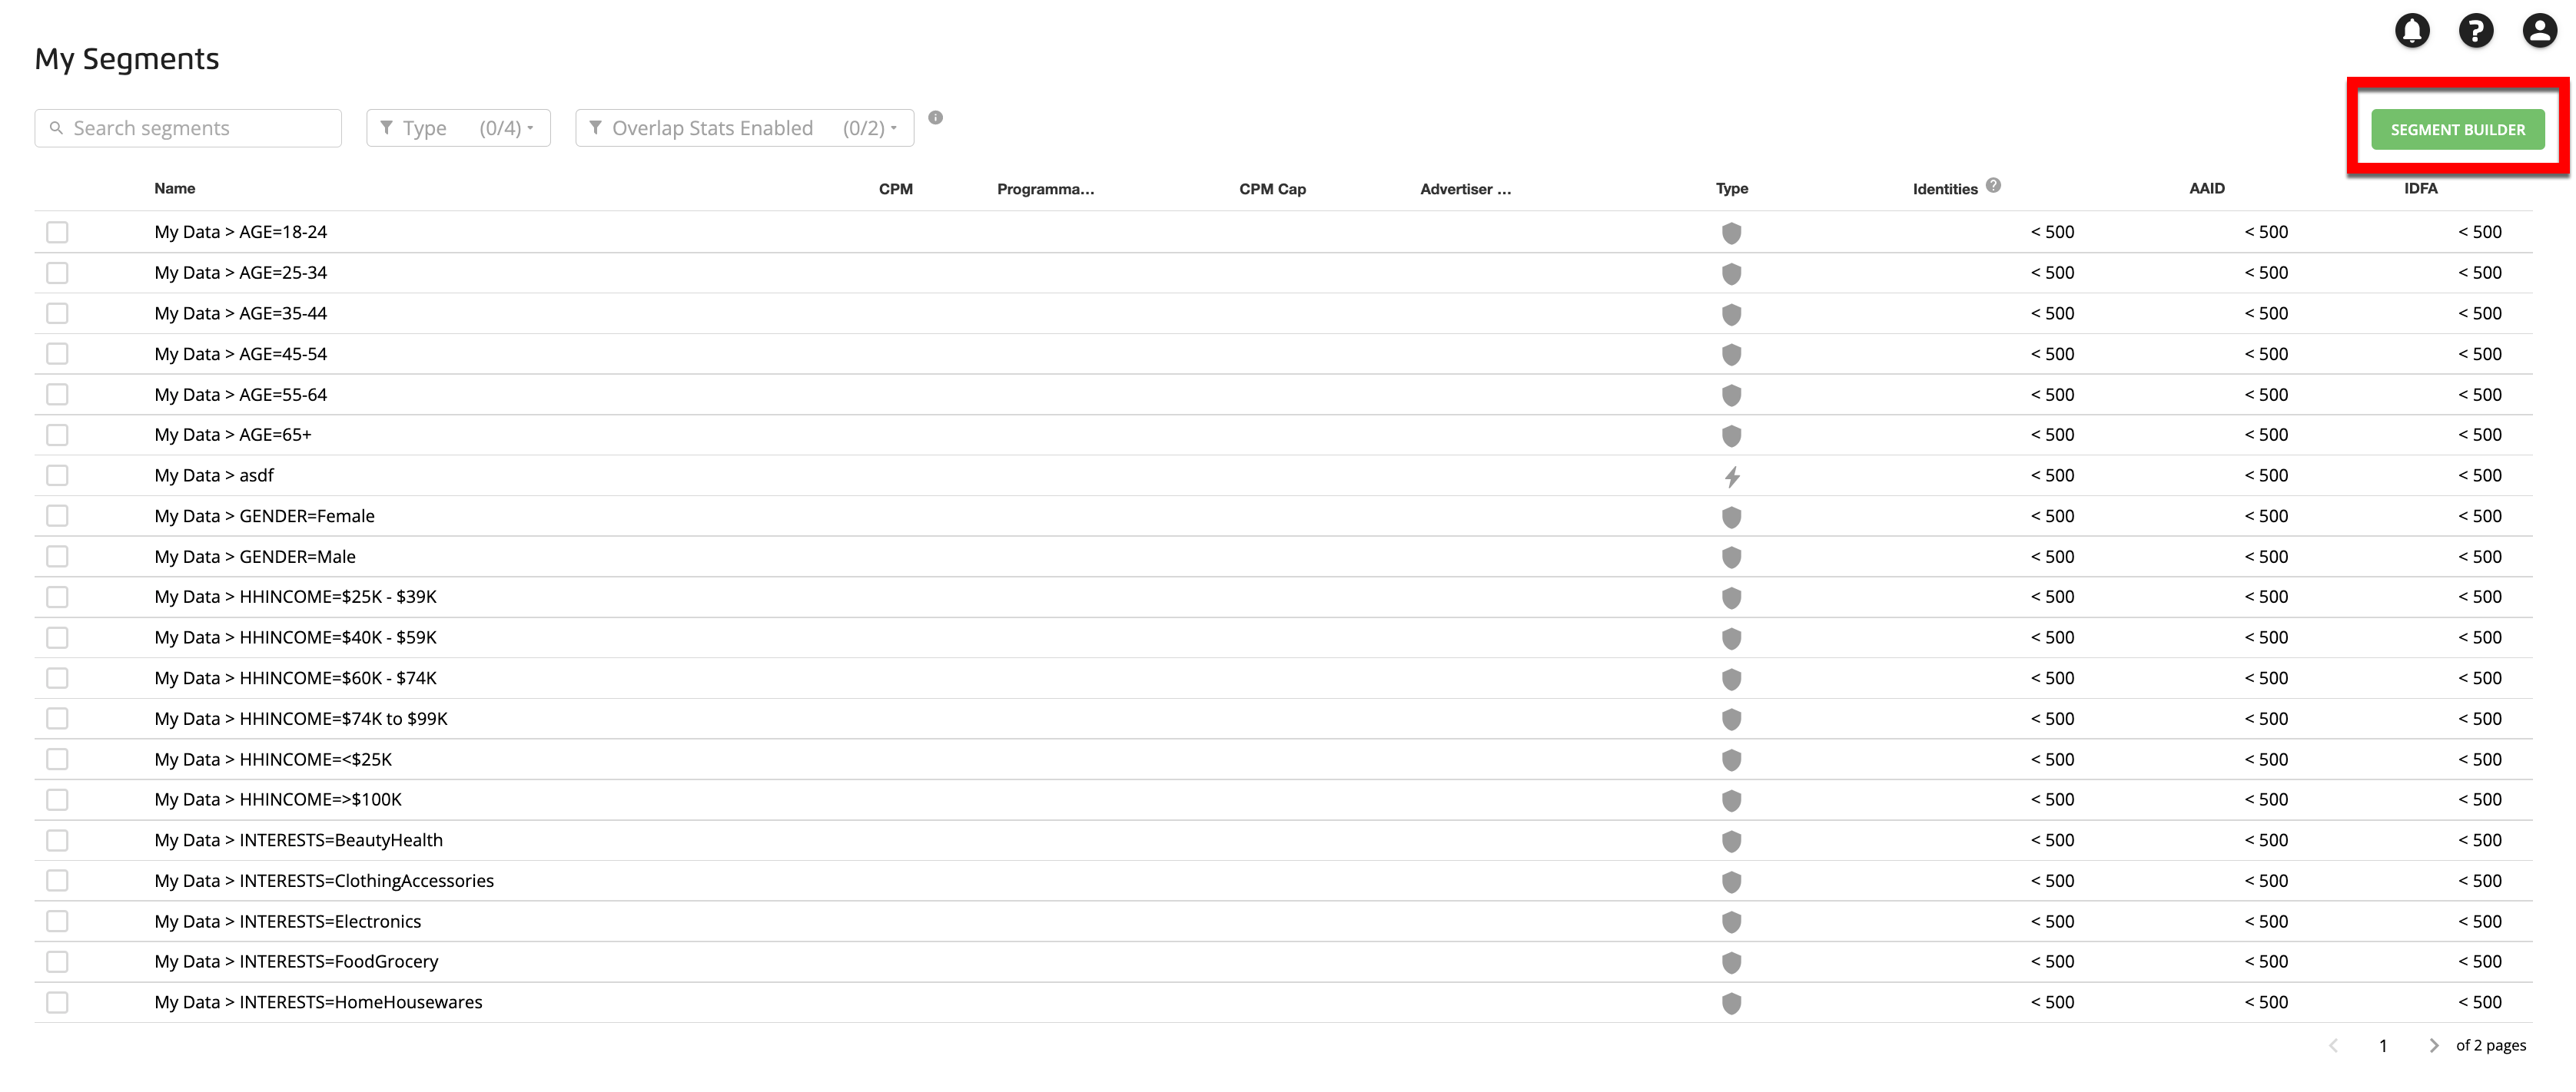Image resolution: width=2576 pixels, height=1092 pixels.
Task: Open segment My Data > INTERESTS=FoodGrocery
Action: [x=296, y=961]
